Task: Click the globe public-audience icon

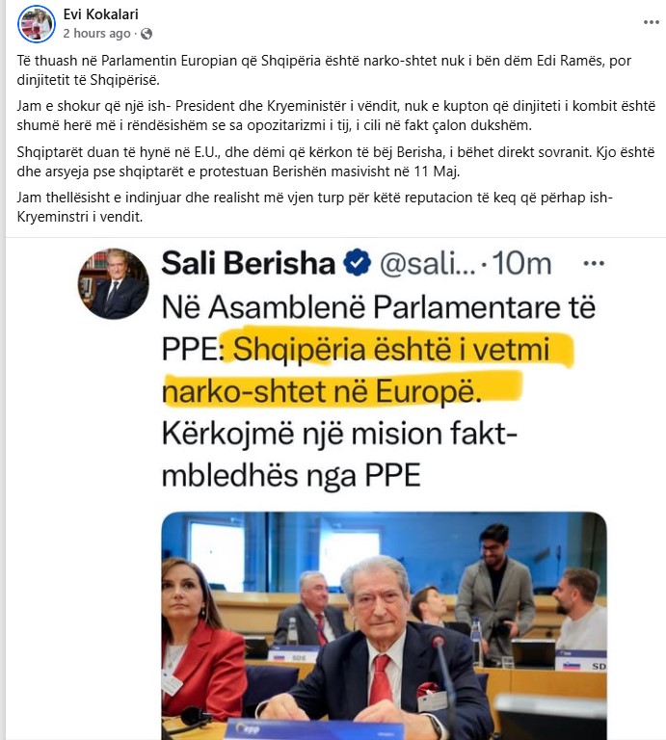Action: click(x=147, y=34)
